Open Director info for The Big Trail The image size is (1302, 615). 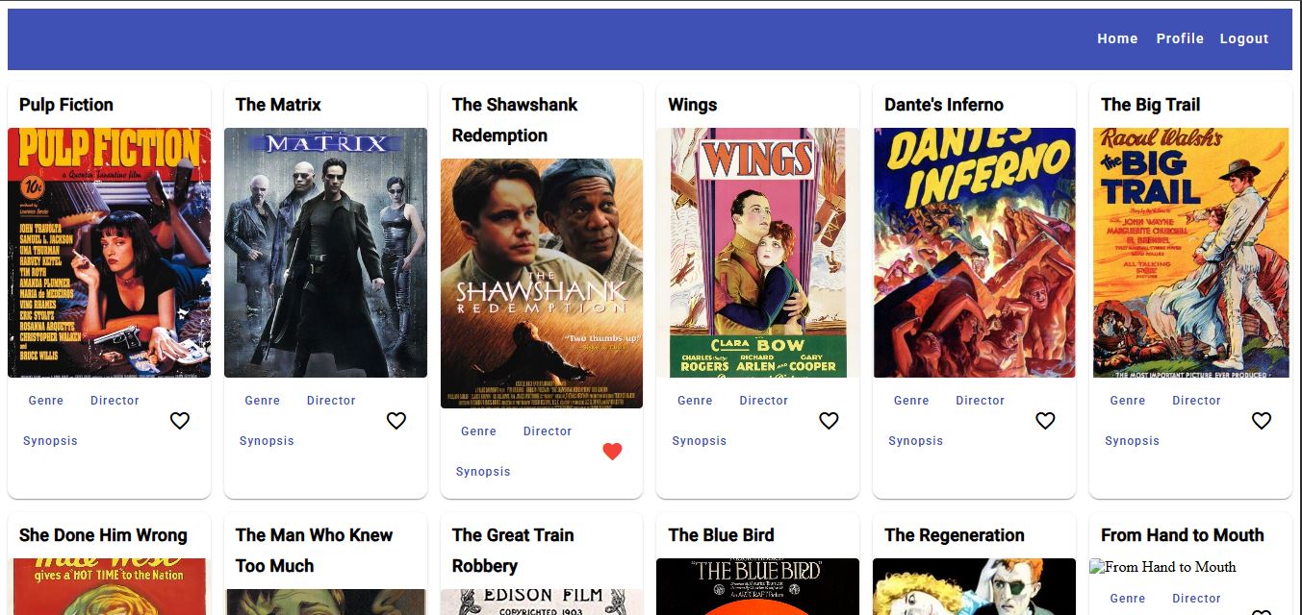1196,401
